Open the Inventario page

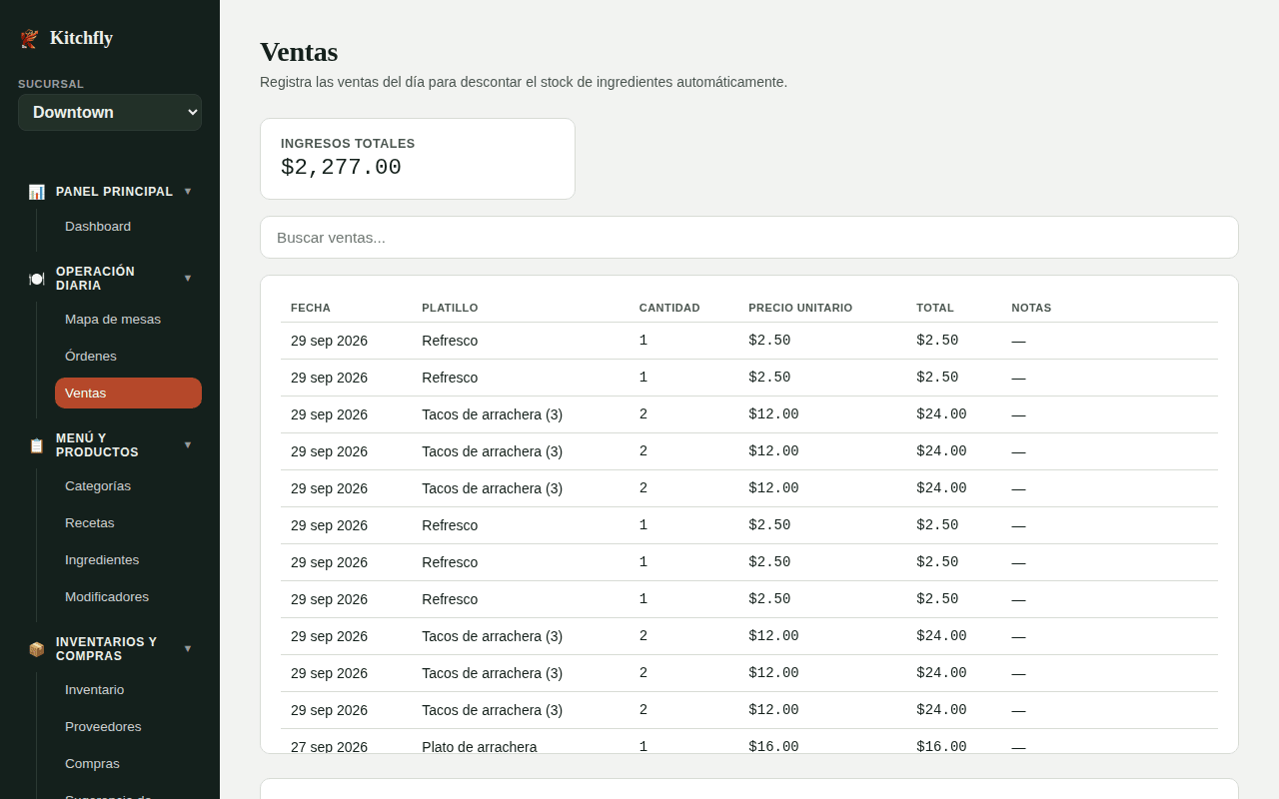[128, 690]
